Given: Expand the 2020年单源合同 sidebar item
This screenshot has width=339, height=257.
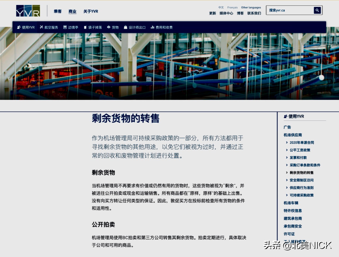Looking at the screenshot, I should pos(287,142).
